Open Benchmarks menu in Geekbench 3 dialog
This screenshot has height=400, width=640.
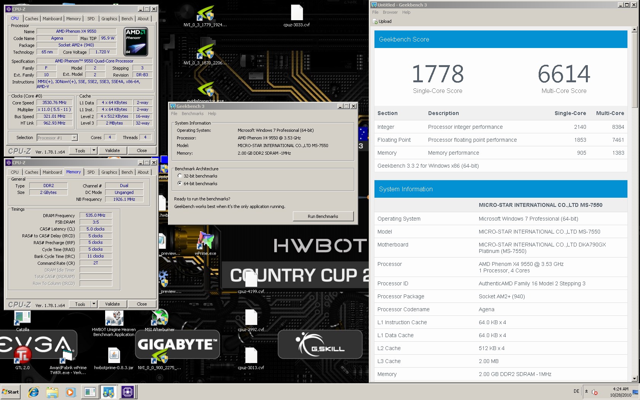[192, 114]
